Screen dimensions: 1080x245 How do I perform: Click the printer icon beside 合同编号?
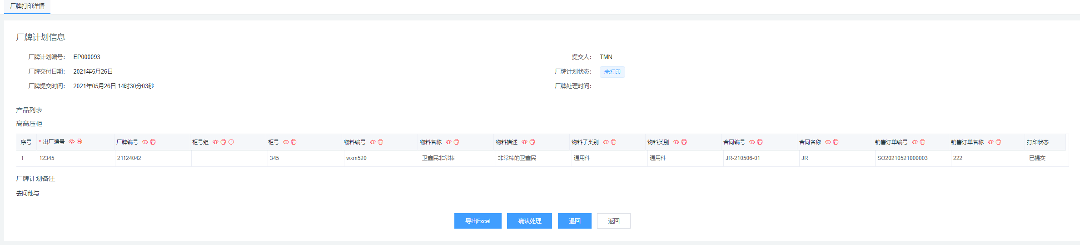pyautogui.click(x=760, y=142)
